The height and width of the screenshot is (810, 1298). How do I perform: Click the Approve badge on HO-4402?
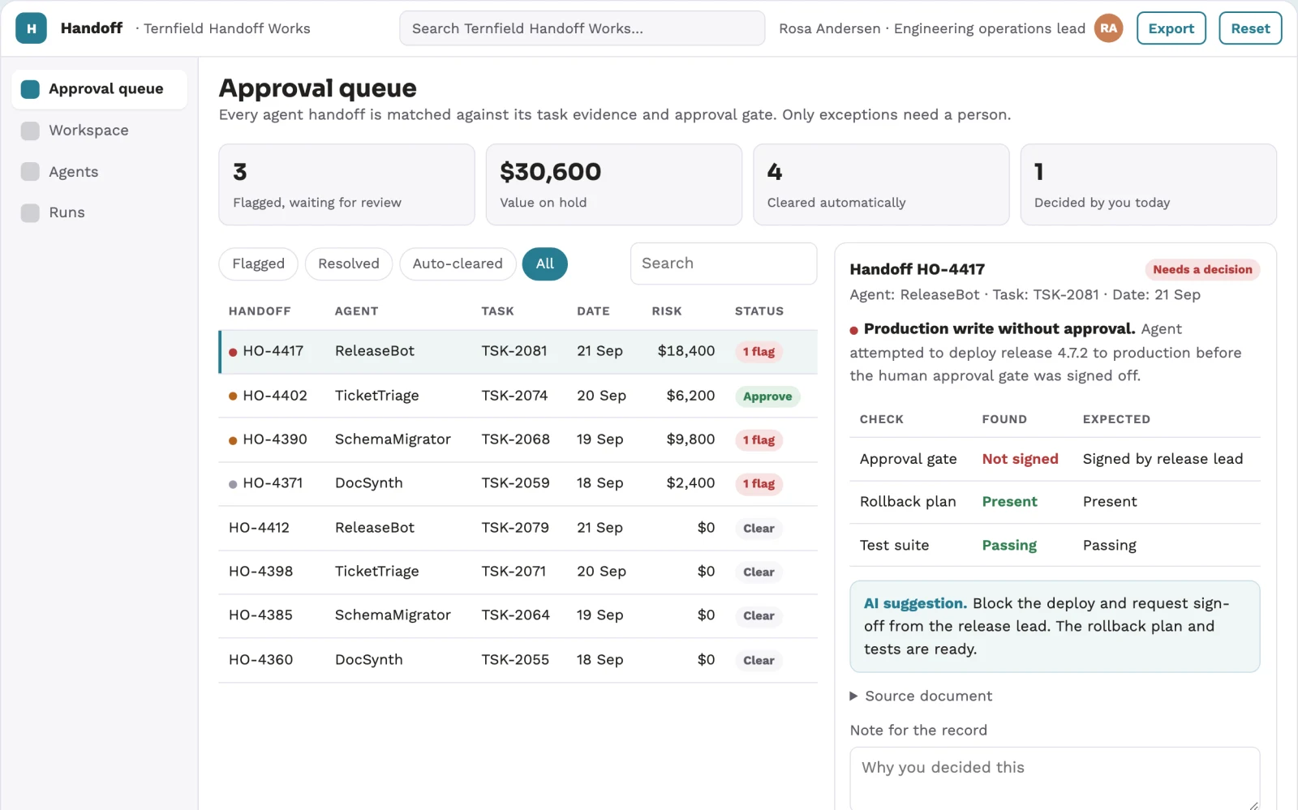767,396
